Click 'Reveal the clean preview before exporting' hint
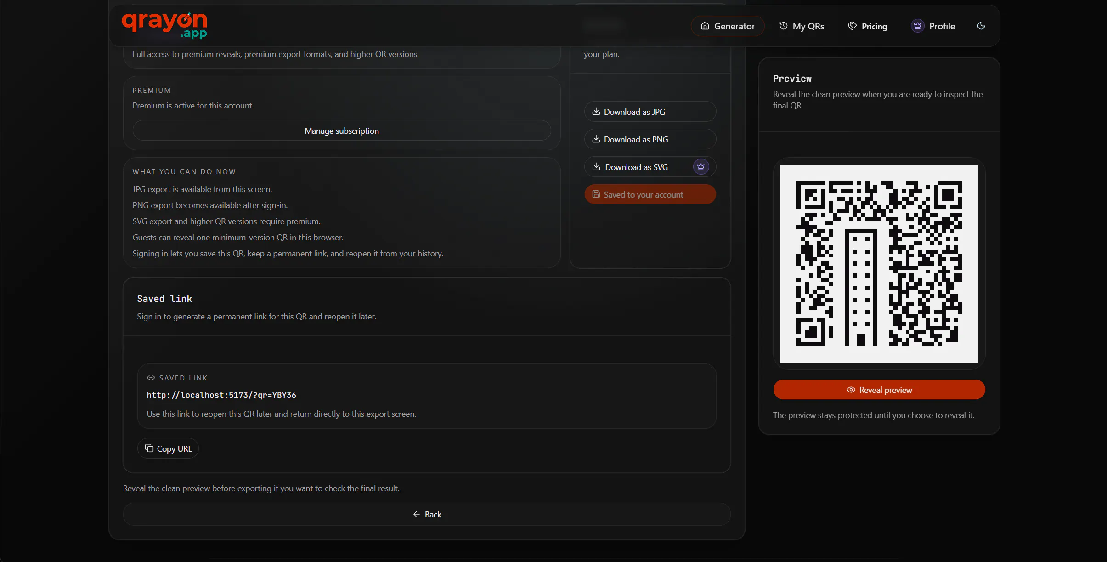Viewport: 1107px width, 562px height. (x=261, y=488)
